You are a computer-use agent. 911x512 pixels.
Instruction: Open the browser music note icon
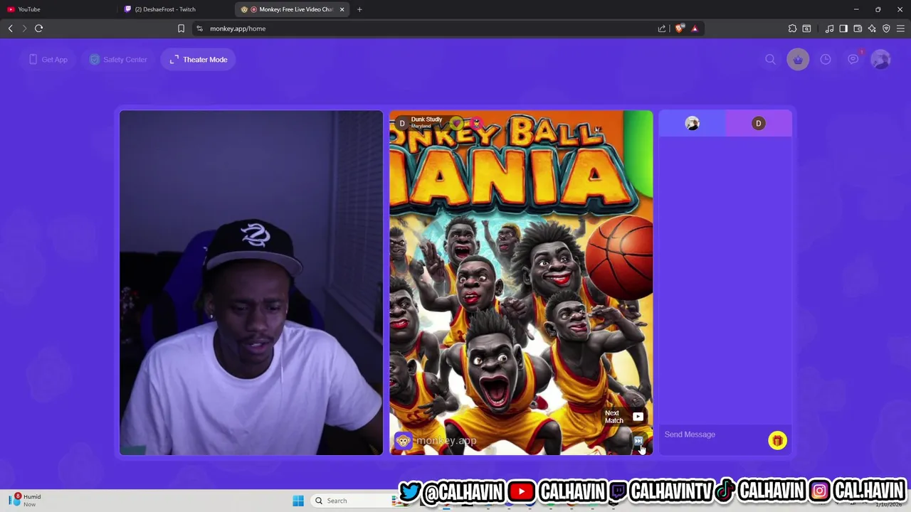point(829,28)
